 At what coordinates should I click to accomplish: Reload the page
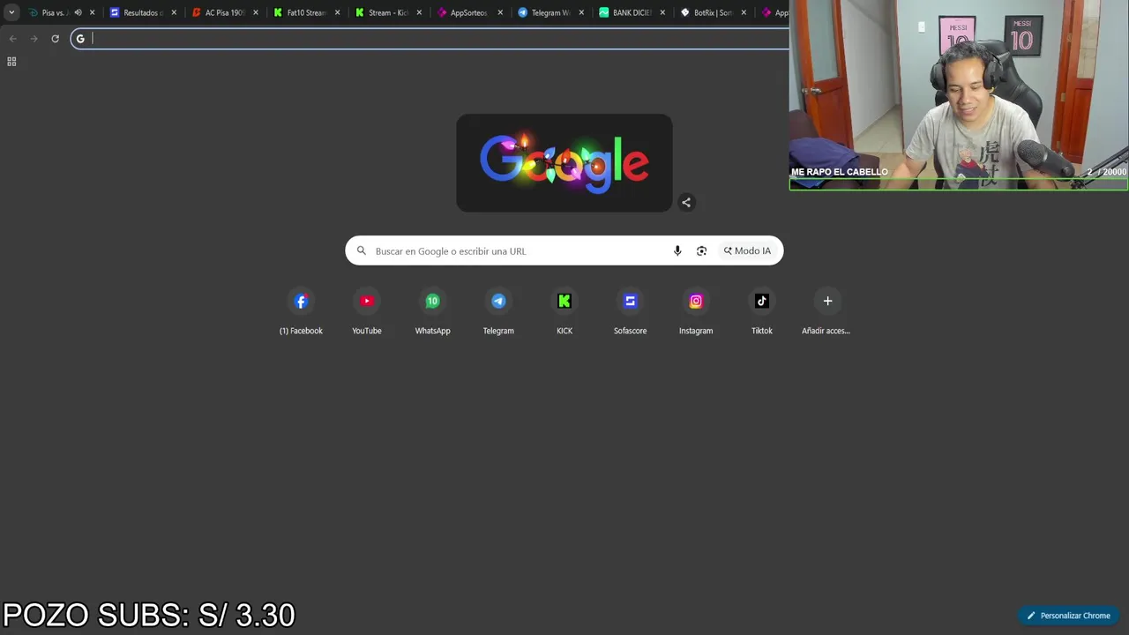[55, 39]
